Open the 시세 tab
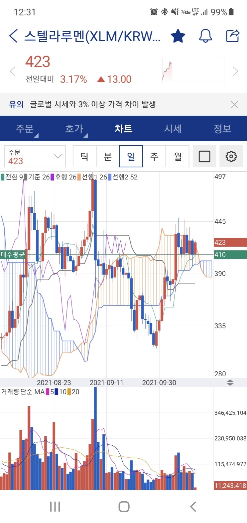Image resolution: width=247 pixels, height=523 pixels. 173,129
